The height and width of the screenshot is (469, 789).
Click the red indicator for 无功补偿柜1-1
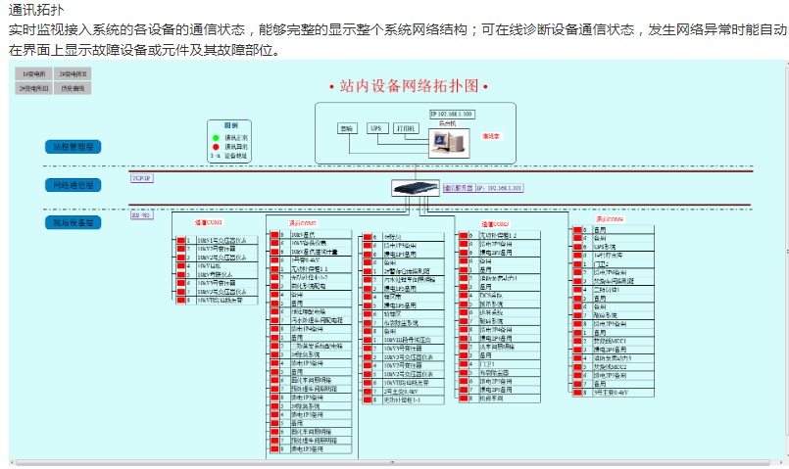point(368,399)
